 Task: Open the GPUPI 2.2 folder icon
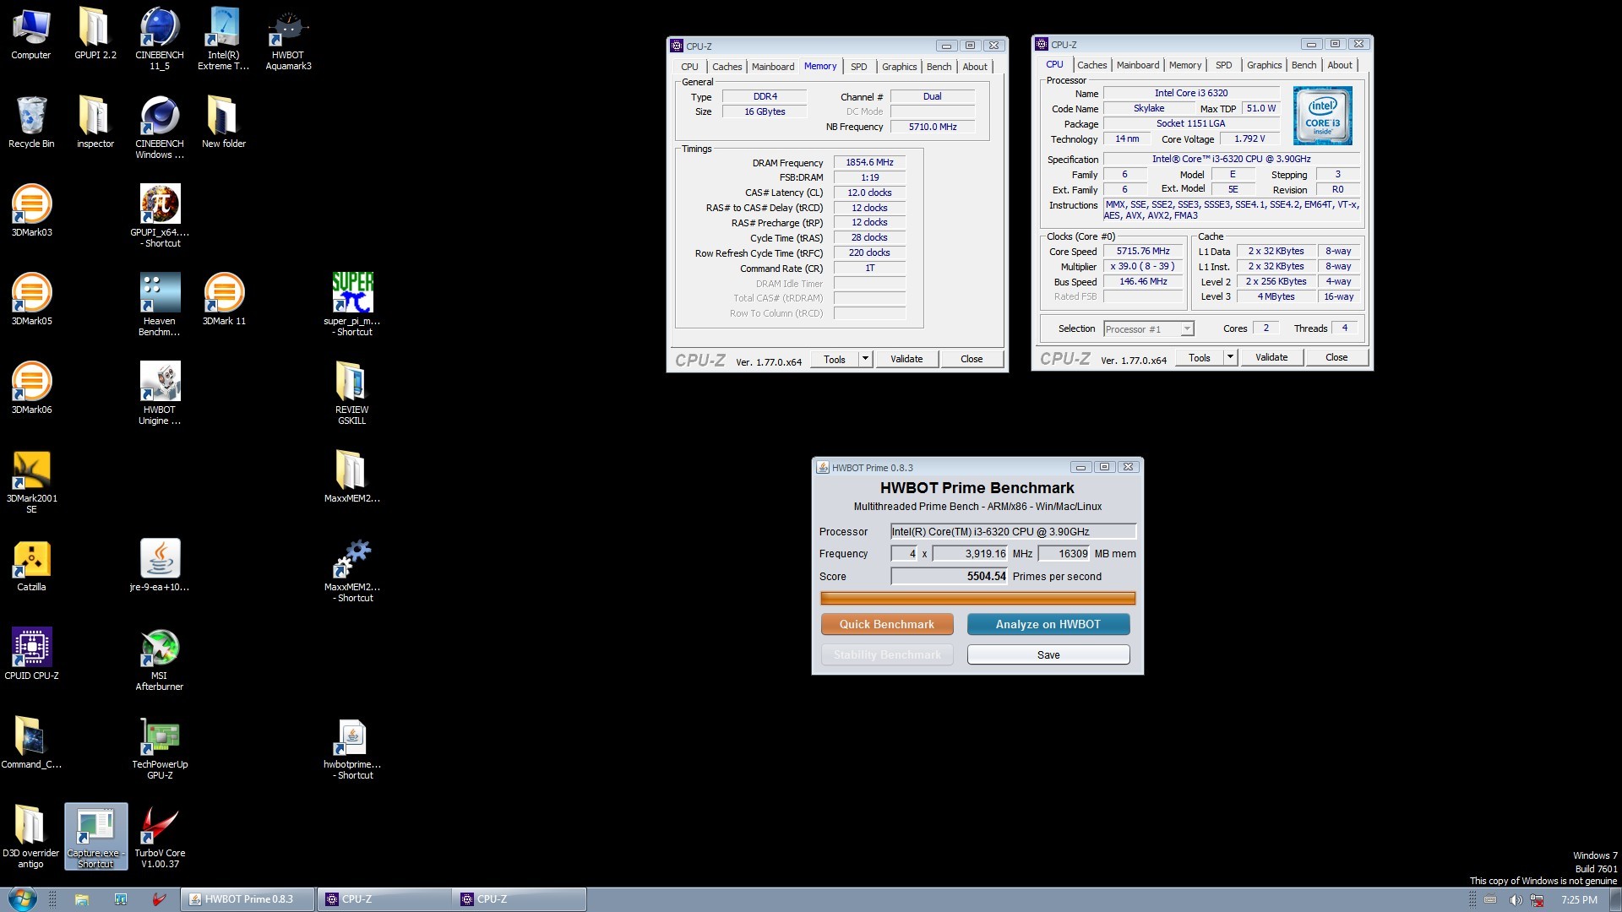coord(95,34)
